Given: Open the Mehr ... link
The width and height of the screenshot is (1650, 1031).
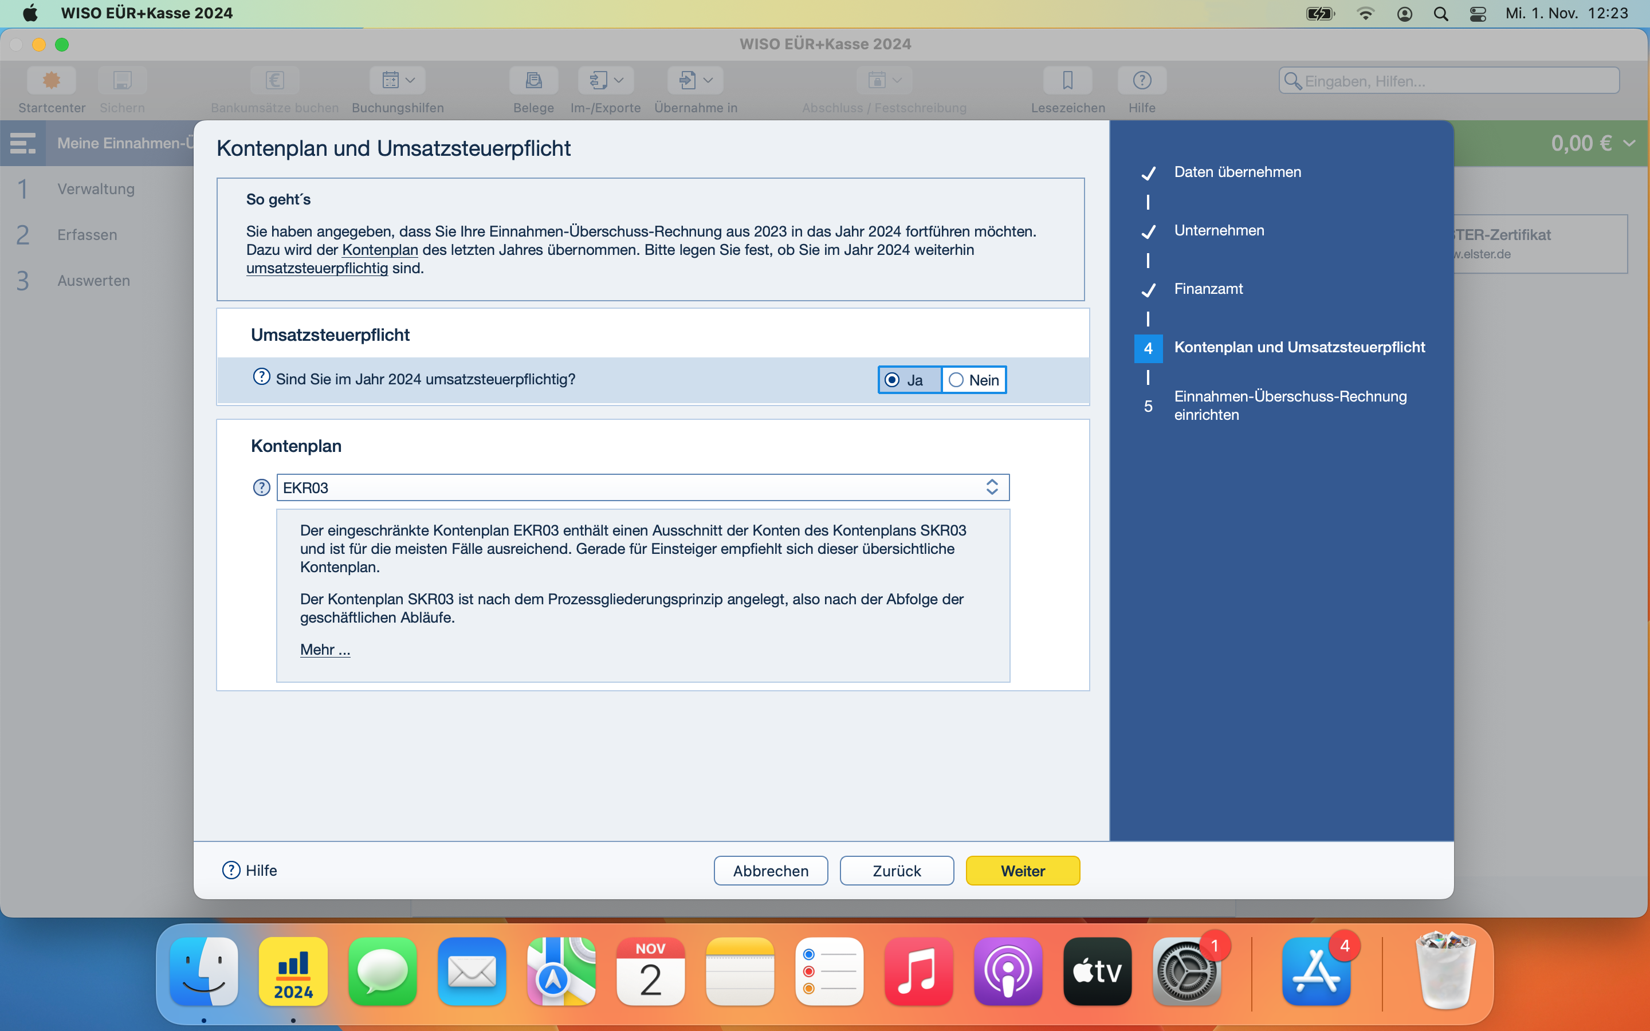Looking at the screenshot, I should (325, 649).
